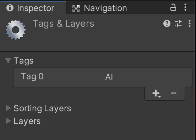This screenshot has height=140, width=196.
Task: Click the Tags & Layers title
Action: point(64,23)
